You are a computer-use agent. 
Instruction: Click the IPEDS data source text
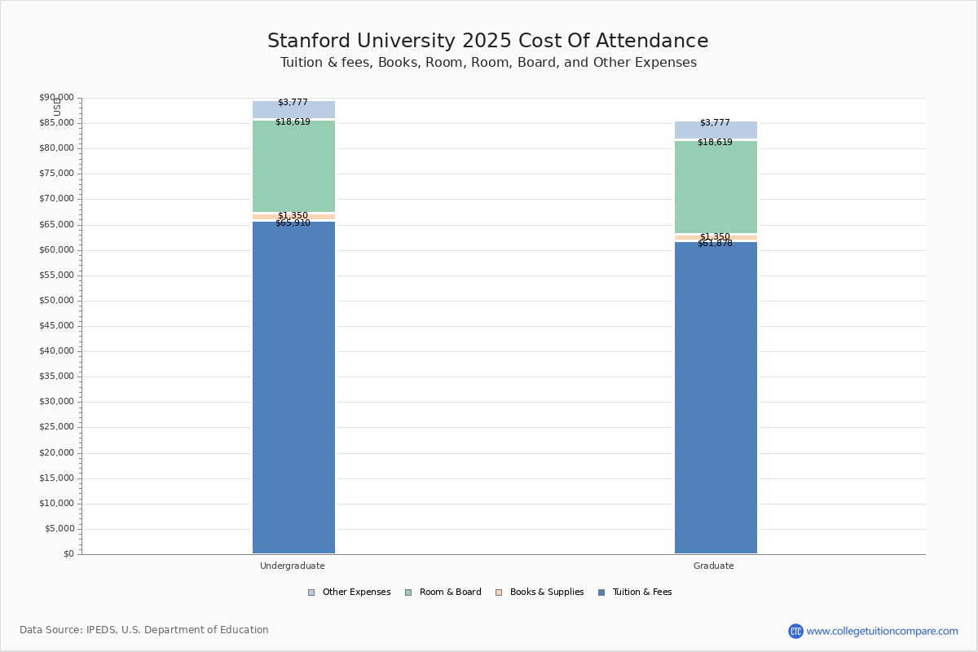click(x=144, y=630)
